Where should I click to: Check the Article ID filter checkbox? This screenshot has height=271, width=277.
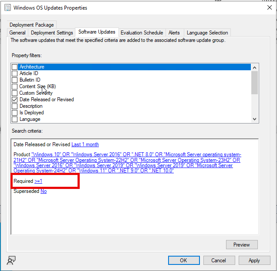(x=15, y=73)
